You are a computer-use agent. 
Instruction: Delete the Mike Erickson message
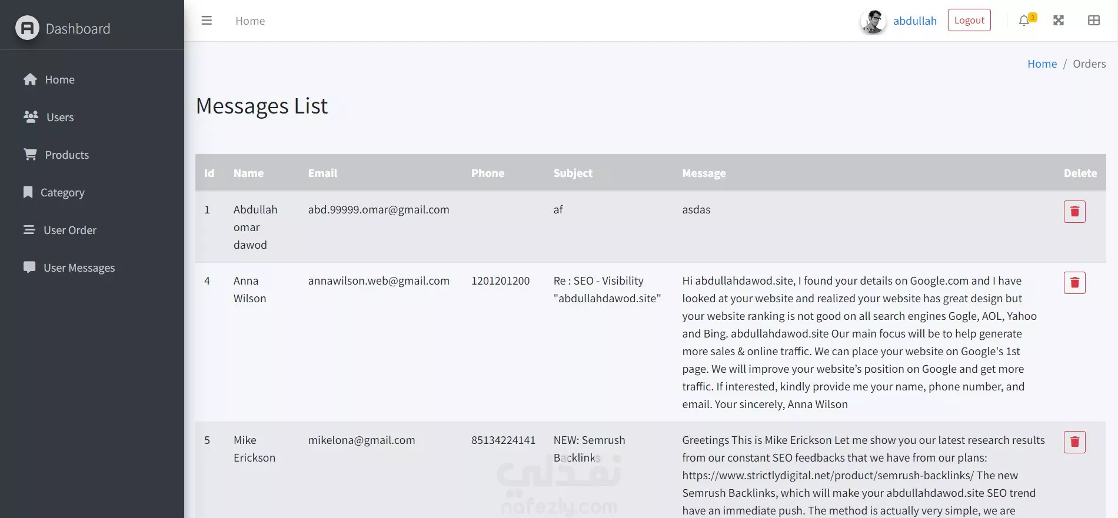pos(1074,442)
